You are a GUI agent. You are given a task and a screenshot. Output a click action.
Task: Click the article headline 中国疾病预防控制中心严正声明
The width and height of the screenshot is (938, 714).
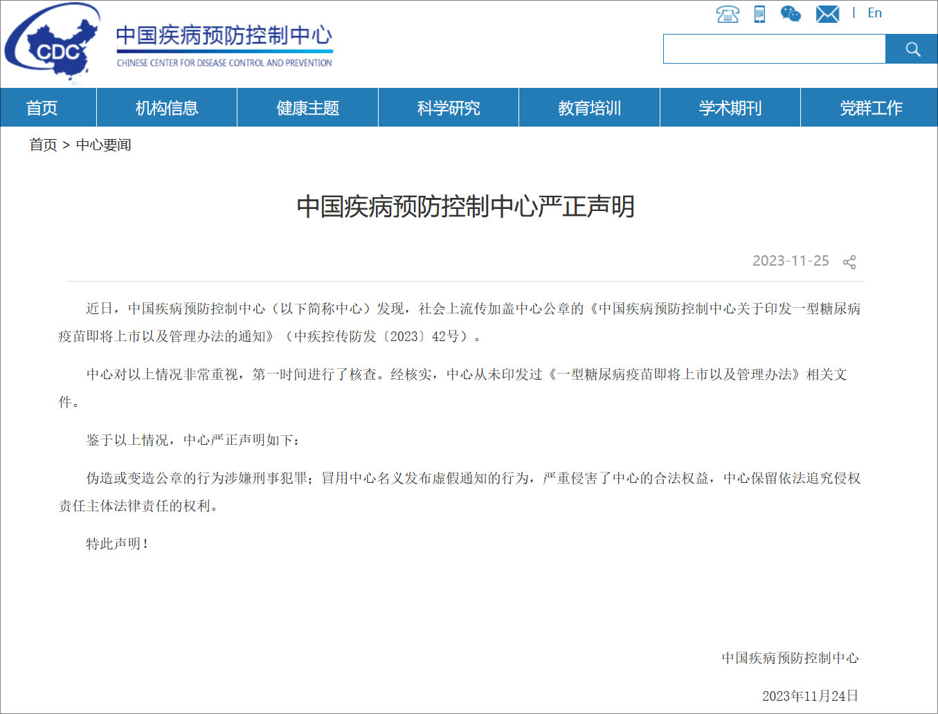tap(465, 206)
